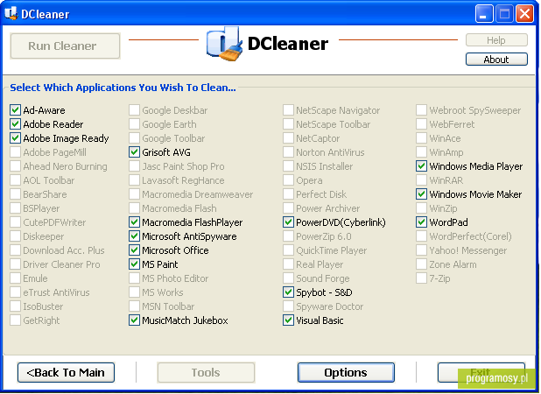This screenshot has width=541, height=394.
Task: Open the Options button
Action: pos(346,372)
